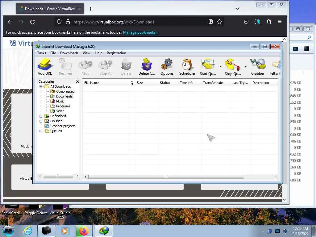Open the View menu
Viewport: 316px width, 237px height.
click(86, 53)
